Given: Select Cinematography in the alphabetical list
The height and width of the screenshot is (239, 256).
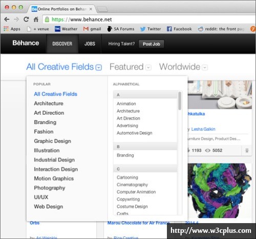Looking at the screenshot, I should [132, 185].
